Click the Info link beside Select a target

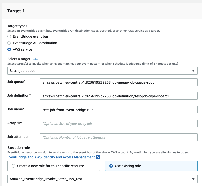tap(35, 59)
